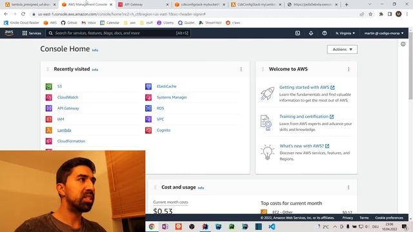Open Visual Studio Code from taskbar
This screenshot has height=232, width=413.
tap(272, 226)
